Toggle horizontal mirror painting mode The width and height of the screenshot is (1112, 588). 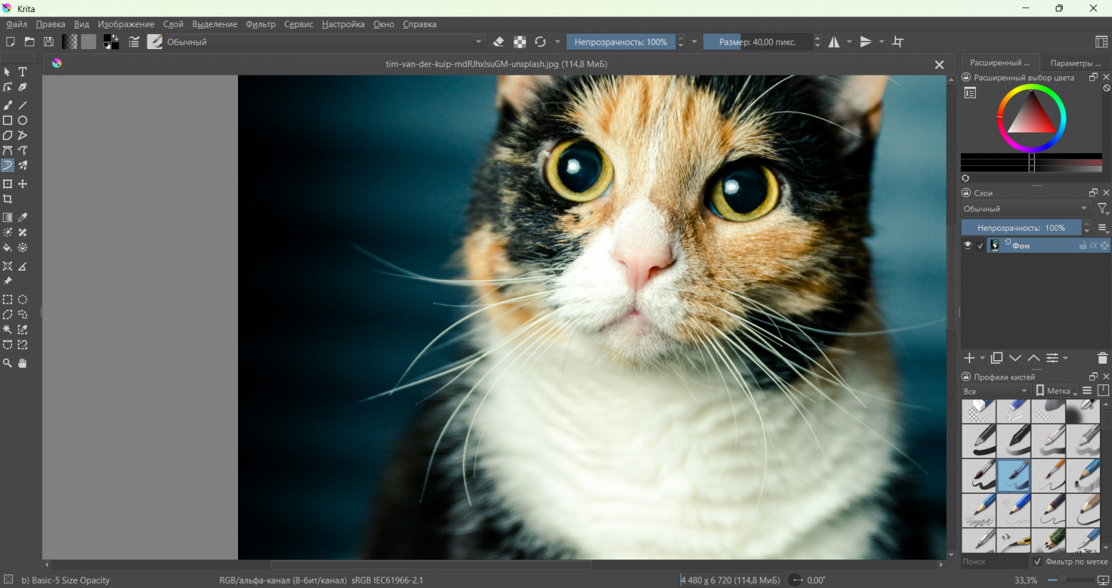click(x=833, y=41)
